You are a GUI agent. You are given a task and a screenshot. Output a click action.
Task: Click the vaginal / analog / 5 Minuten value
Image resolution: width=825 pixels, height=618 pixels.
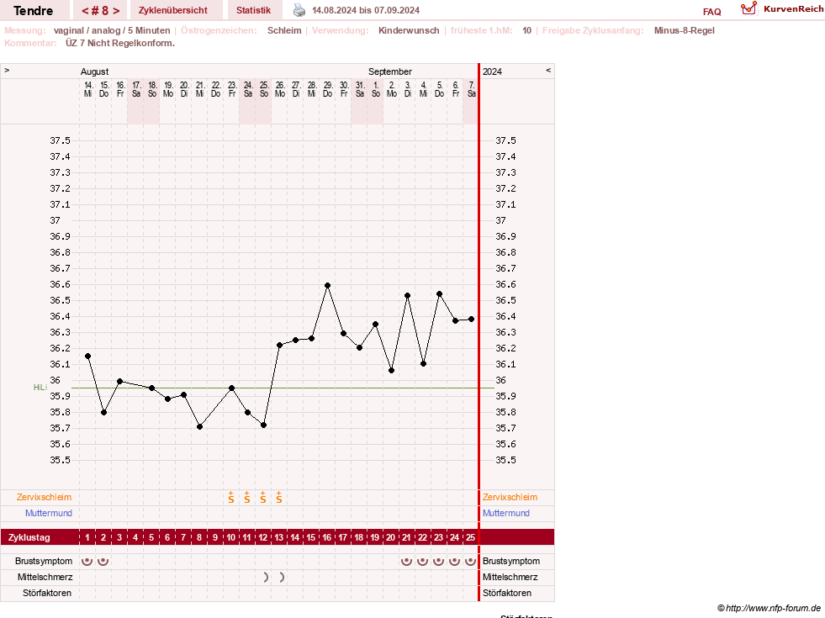point(112,30)
